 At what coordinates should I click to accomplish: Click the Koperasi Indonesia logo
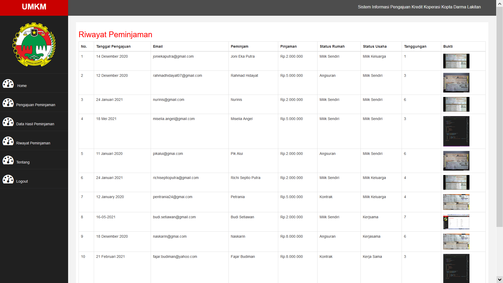34,45
